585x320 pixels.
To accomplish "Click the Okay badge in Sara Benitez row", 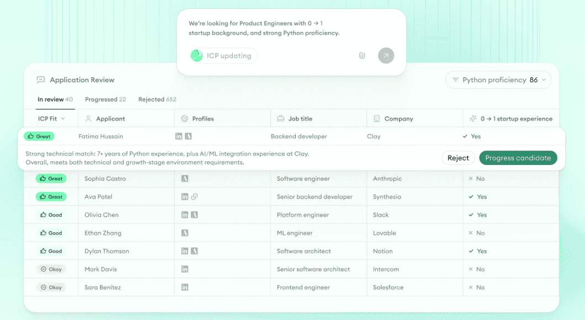I will tap(51, 287).
